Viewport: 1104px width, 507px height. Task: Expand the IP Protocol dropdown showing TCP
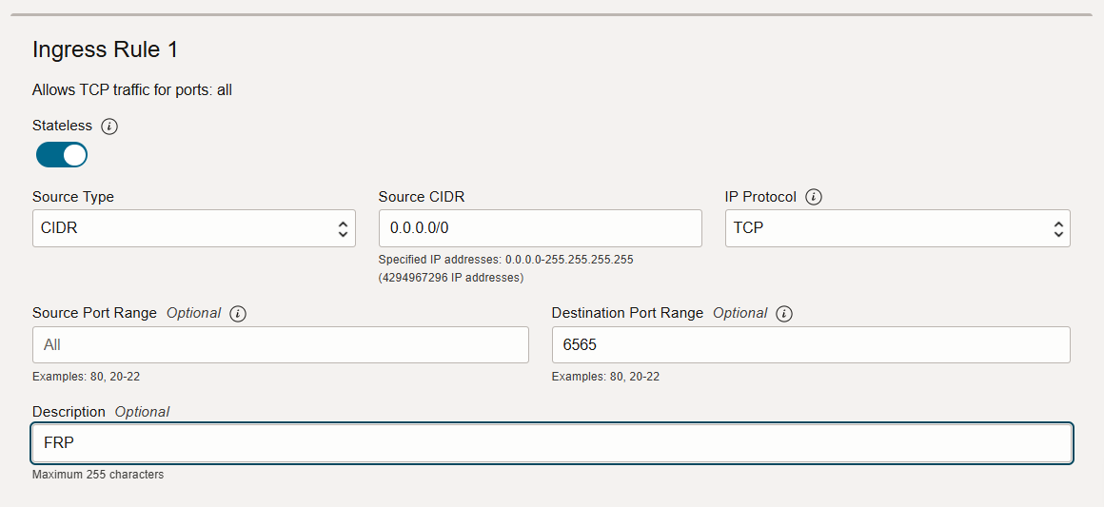click(897, 228)
